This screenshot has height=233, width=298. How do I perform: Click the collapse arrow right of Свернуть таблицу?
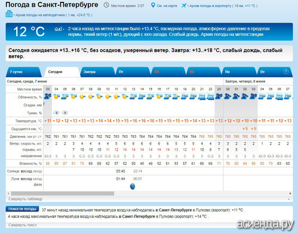288,199
